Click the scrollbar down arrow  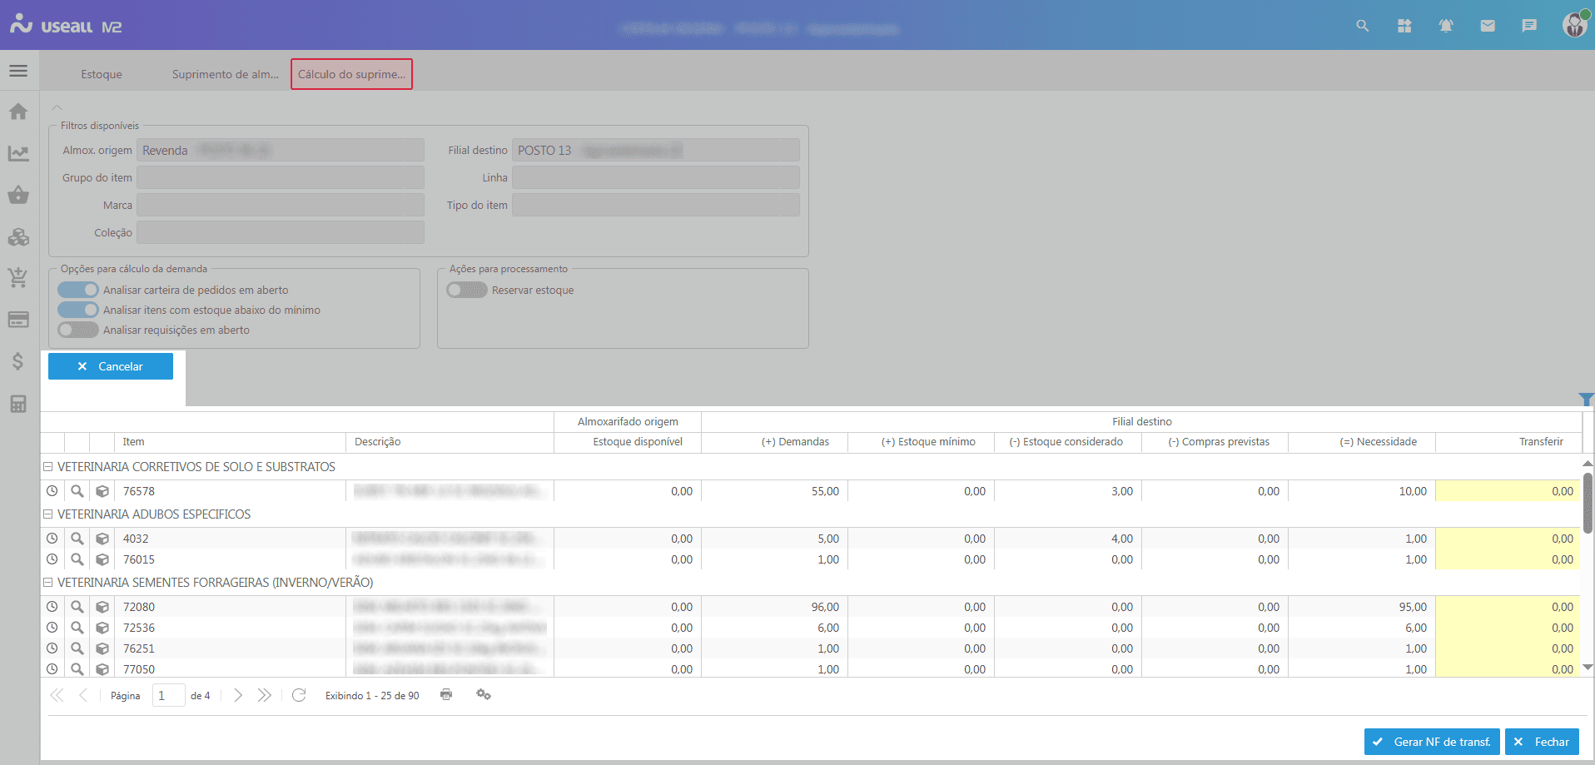coord(1588,667)
